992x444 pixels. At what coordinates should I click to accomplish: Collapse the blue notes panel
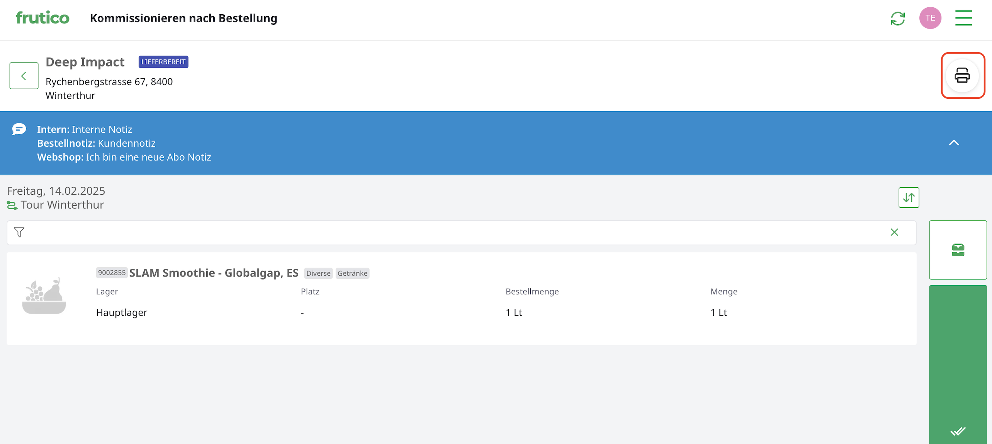pos(953,143)
